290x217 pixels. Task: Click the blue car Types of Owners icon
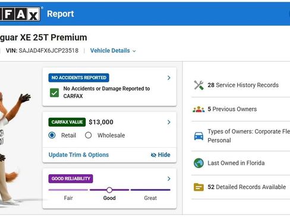coord(198,136)
